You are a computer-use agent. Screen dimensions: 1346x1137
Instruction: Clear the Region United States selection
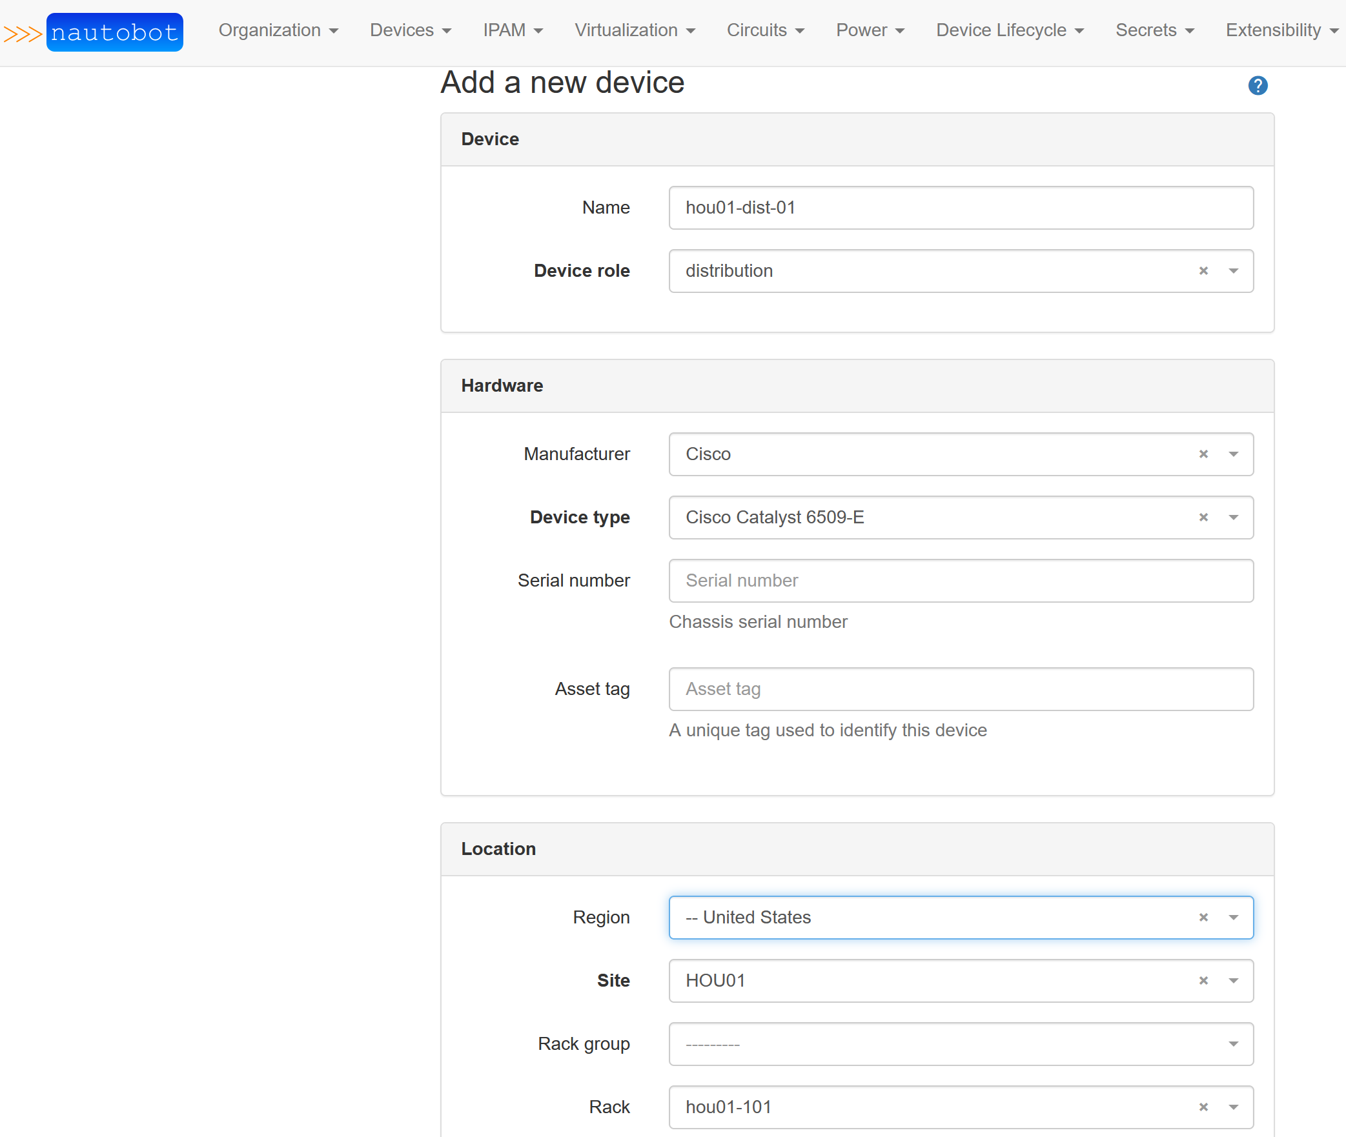coord(1203,918)
